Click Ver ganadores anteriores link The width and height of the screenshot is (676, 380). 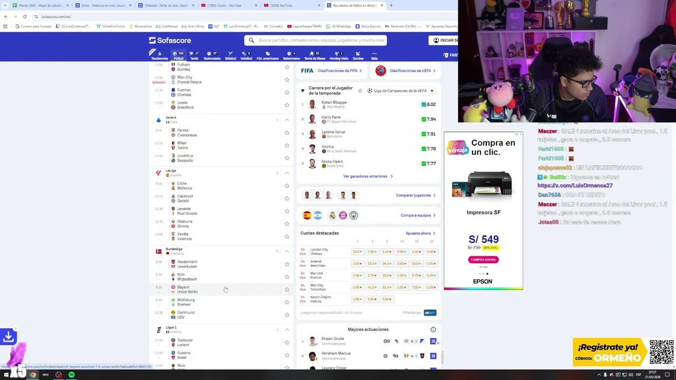click(368, 176)
